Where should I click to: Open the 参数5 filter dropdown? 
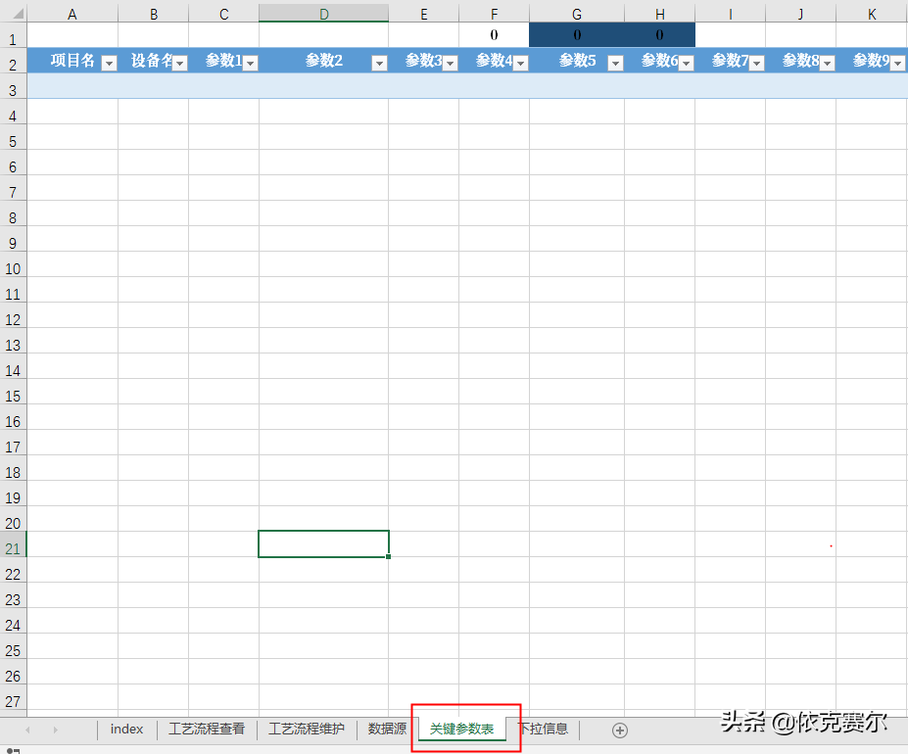[615, 63]
